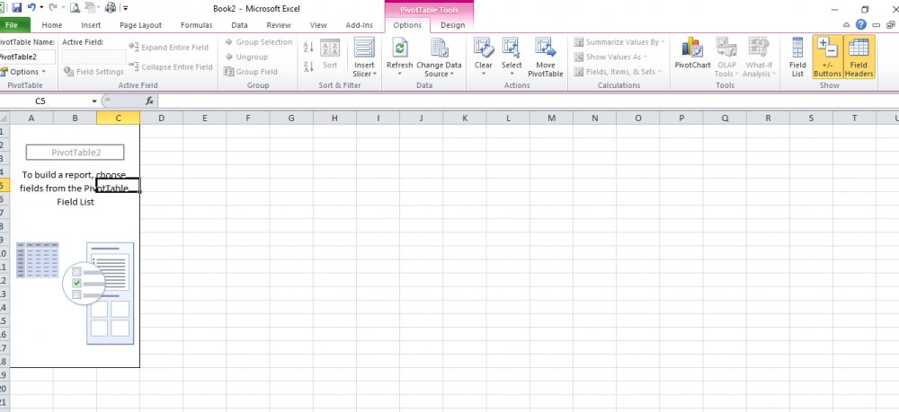Open What-If Analysis menu
This screenshot has height=412, width=899.
(x=759, y=57)
